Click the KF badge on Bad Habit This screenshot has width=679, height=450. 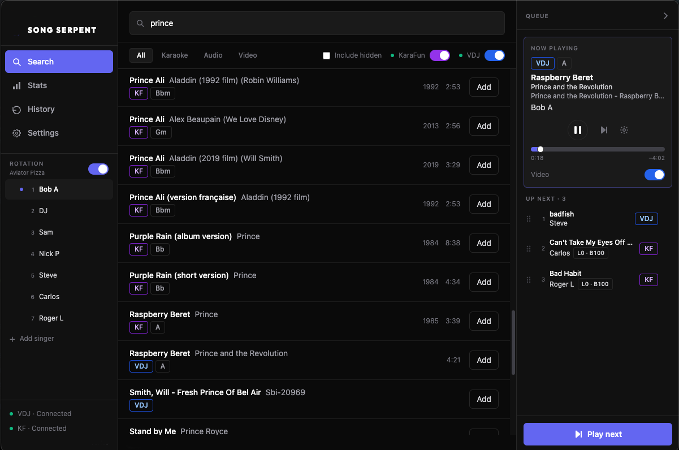(x=648, y=280)
